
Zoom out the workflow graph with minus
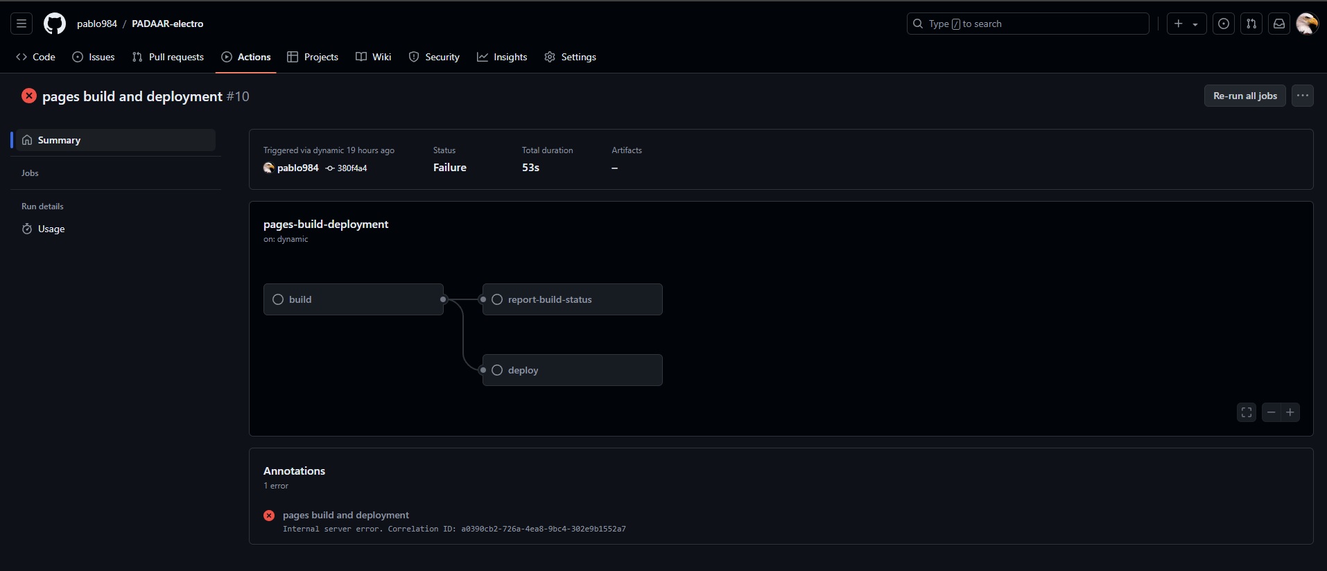1271,412
